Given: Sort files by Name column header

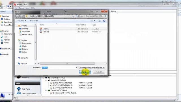Looking at the screenshot, I should [x=42, y=25].
